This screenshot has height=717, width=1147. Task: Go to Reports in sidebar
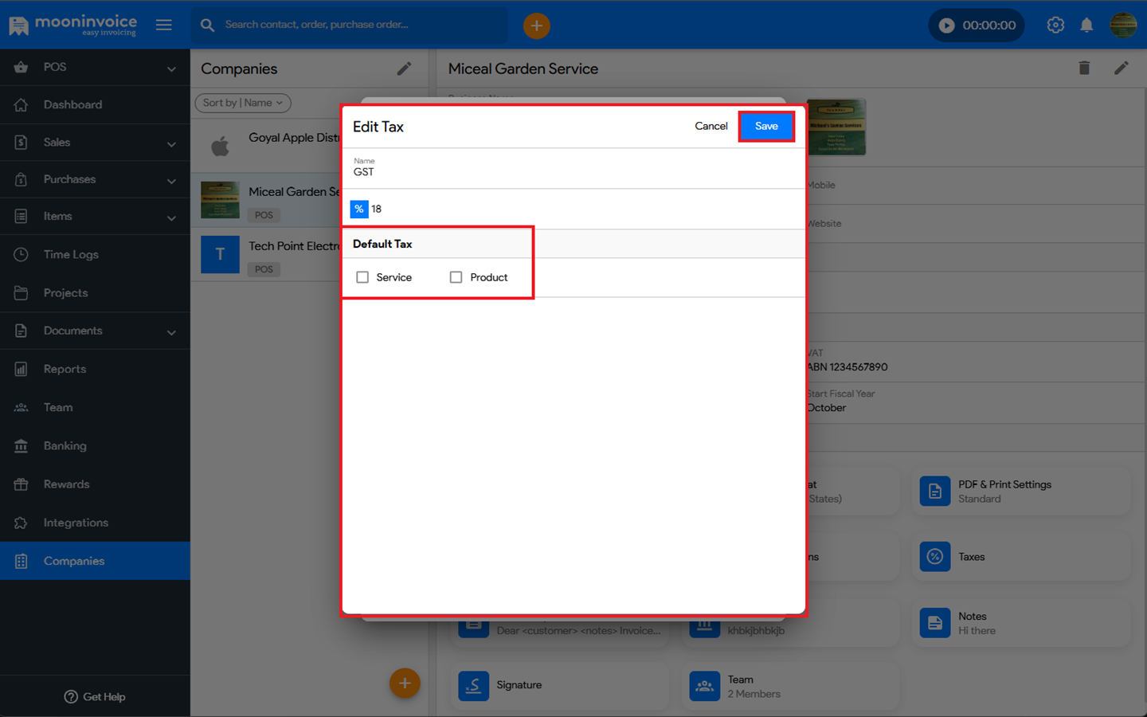tap(65, 369)
